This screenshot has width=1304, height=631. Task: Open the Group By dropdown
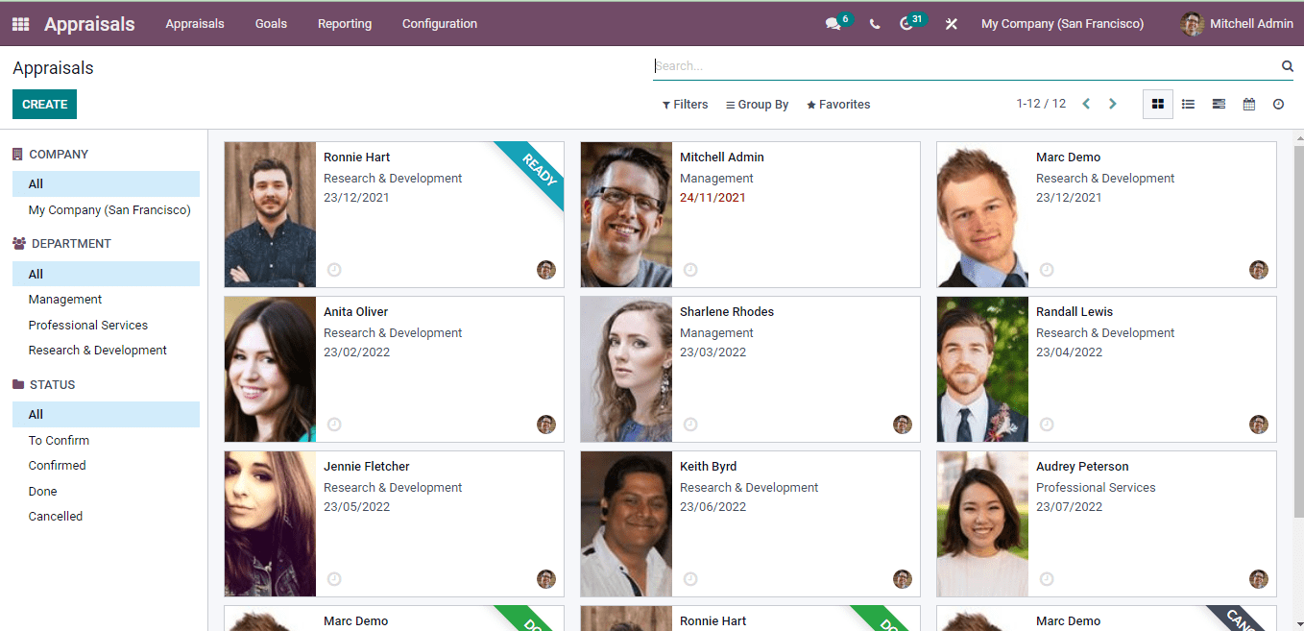click(x=757, y=105)
